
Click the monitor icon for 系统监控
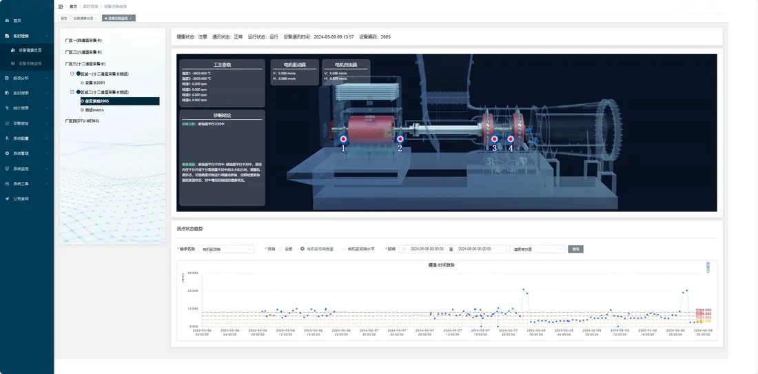[7, 169]
